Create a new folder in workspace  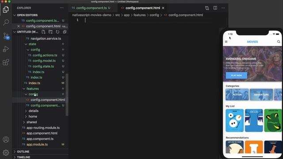[x=50, y=32]
